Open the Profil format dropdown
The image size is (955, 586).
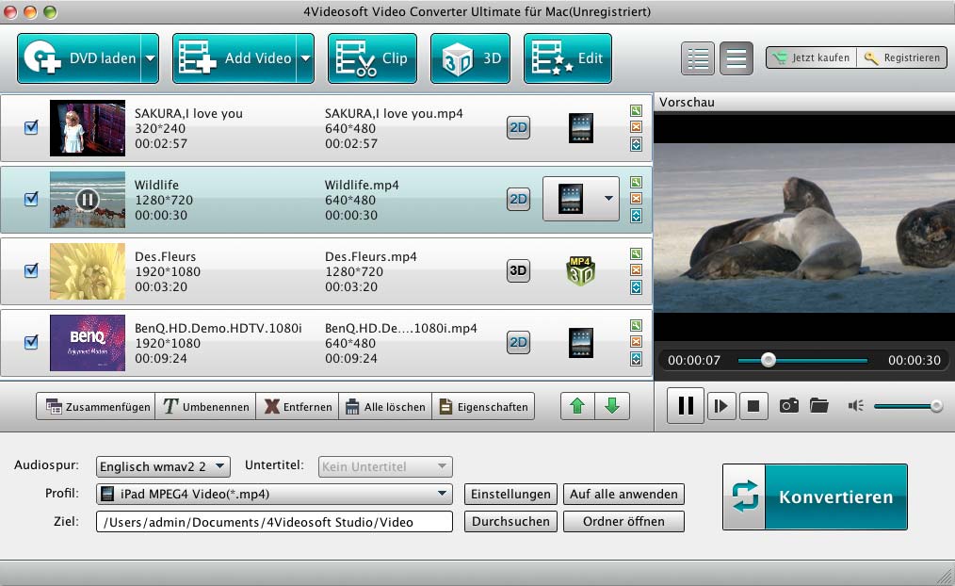click(274, 494)
